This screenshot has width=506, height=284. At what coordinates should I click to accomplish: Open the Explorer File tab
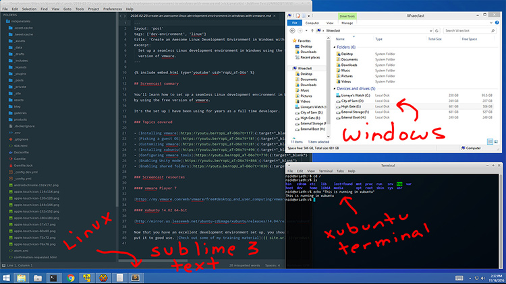point(295,23)
